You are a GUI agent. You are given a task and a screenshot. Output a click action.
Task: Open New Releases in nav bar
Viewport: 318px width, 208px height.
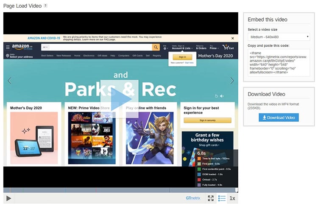click(64, 56)
